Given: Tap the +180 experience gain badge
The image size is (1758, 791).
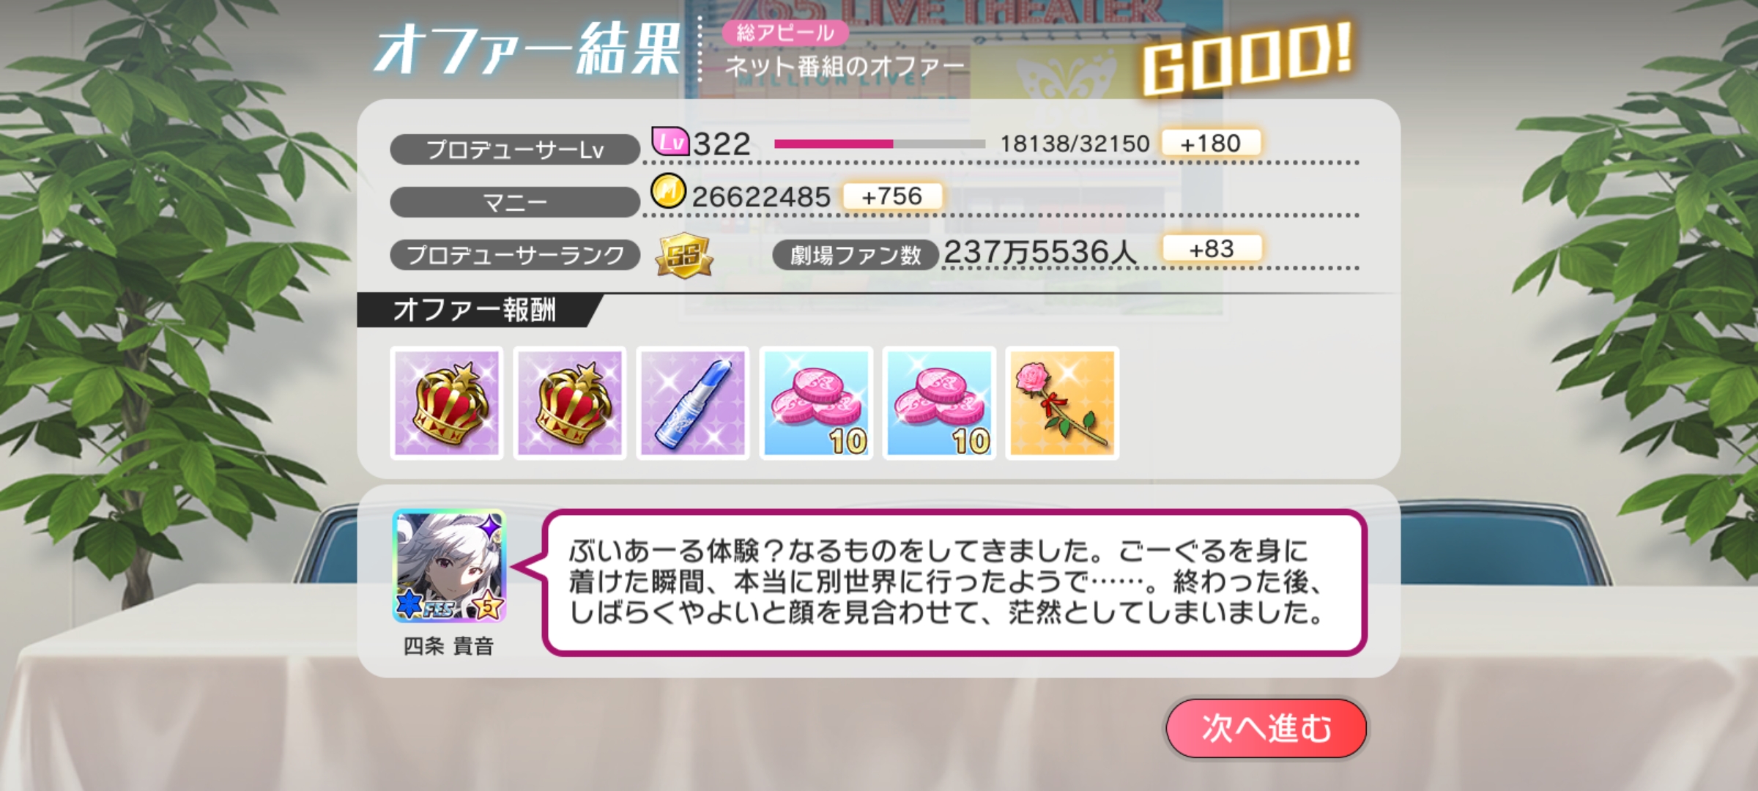Looking at the screenshot, I should [1210, 143].
